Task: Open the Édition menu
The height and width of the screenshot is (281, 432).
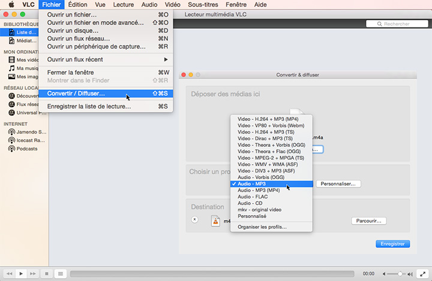Action: point(77,4)
